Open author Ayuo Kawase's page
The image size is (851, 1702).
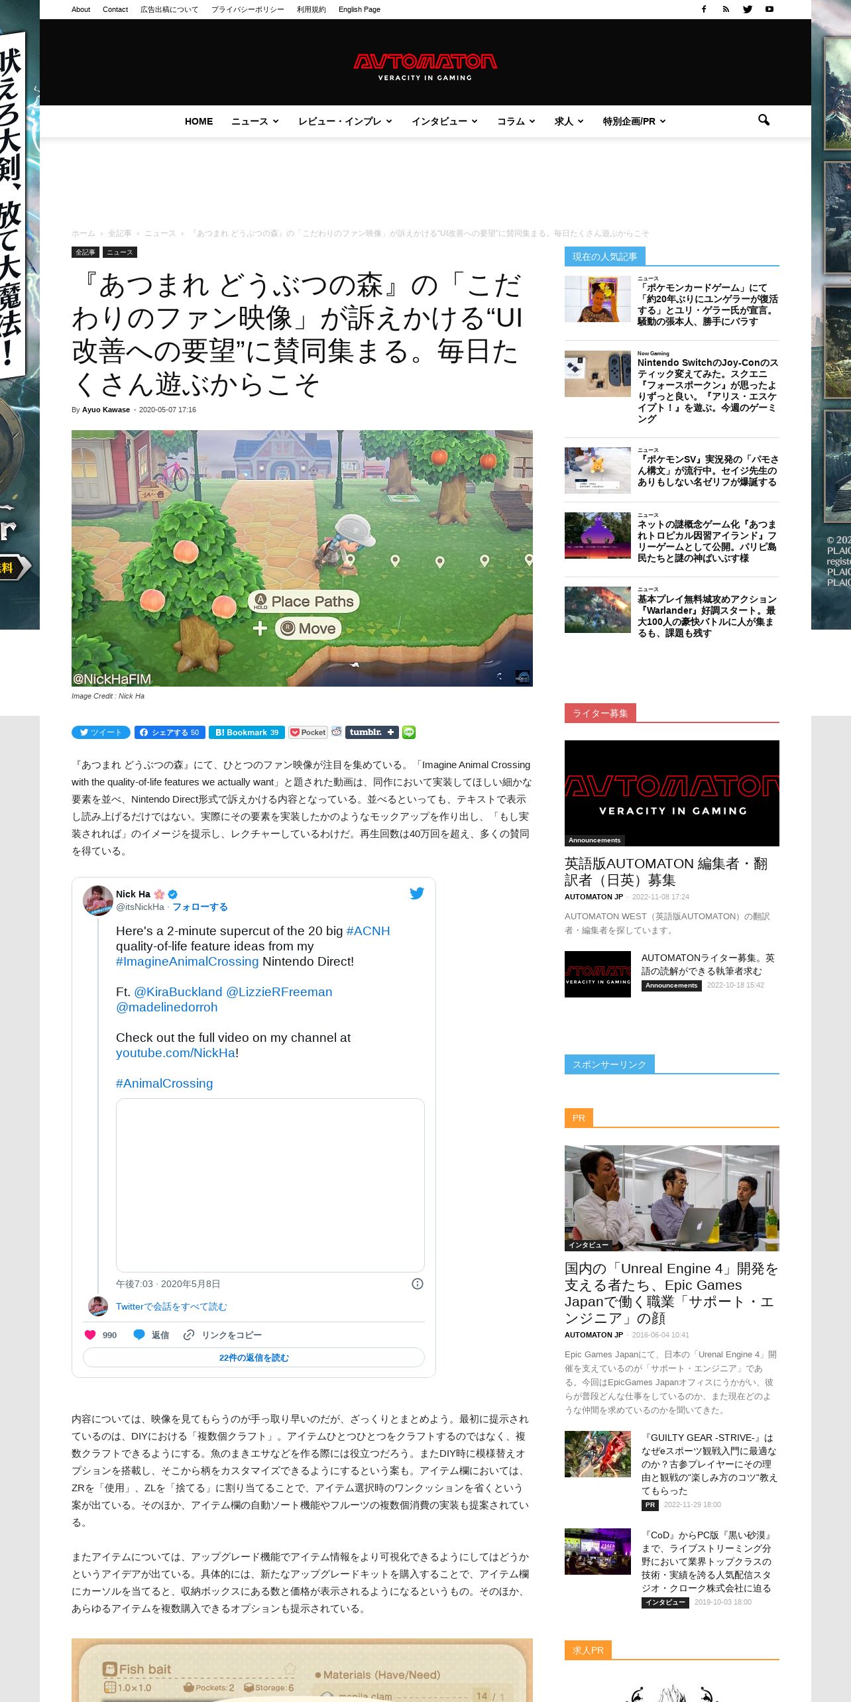tap(106, 410)
